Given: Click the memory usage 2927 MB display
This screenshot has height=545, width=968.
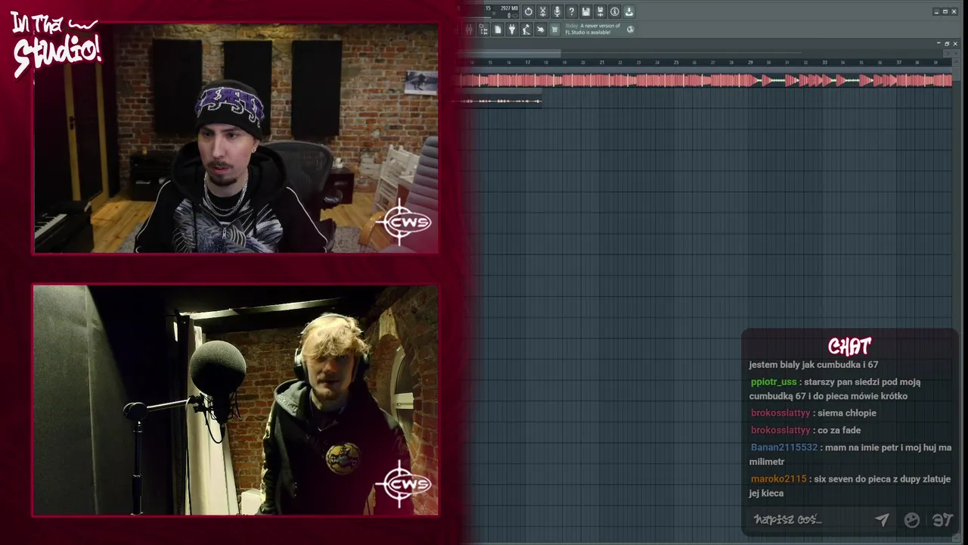Looking at the screenshot, I should pyautogui.click(x=509, y=8).
